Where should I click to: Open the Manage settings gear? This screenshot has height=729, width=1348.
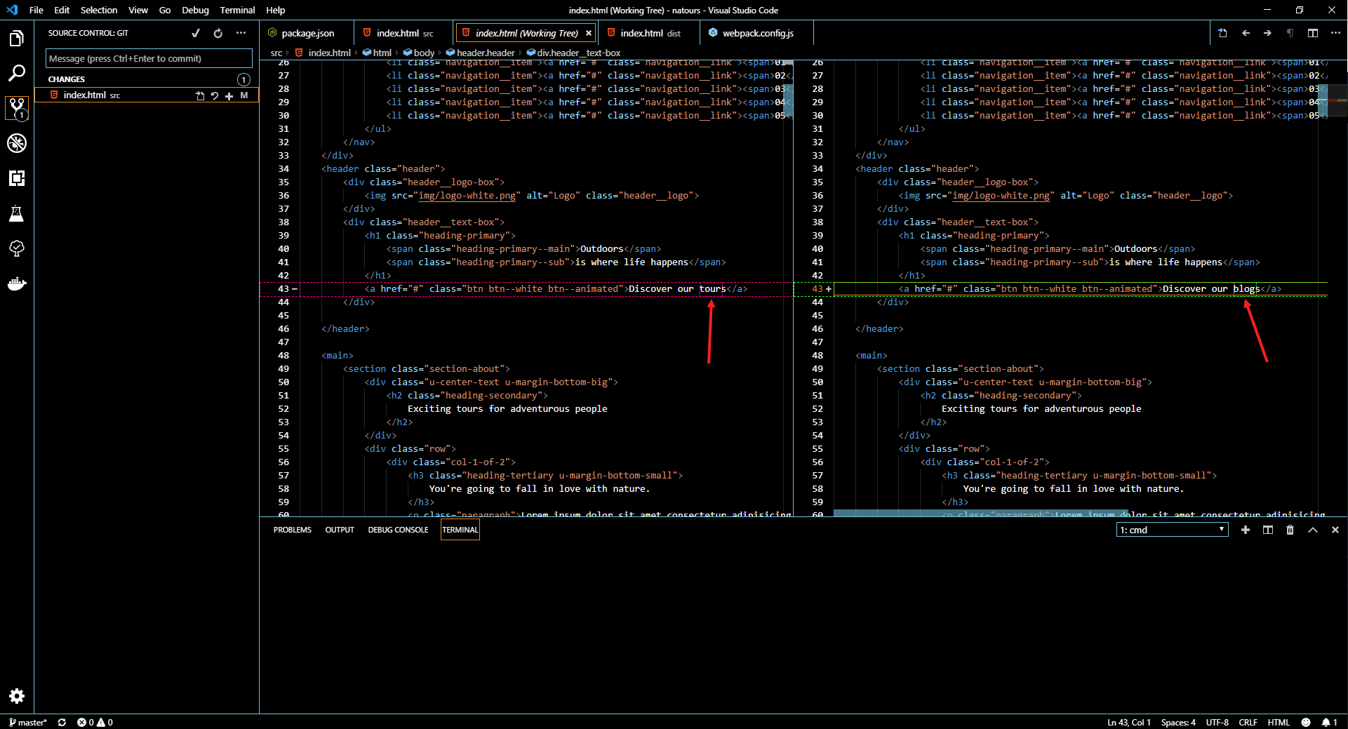point(17,695)
